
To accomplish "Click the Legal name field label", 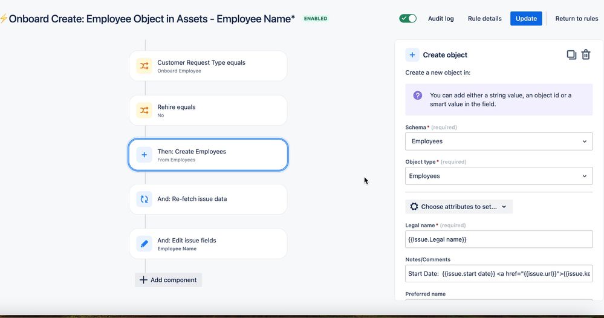I will (420, 226).
